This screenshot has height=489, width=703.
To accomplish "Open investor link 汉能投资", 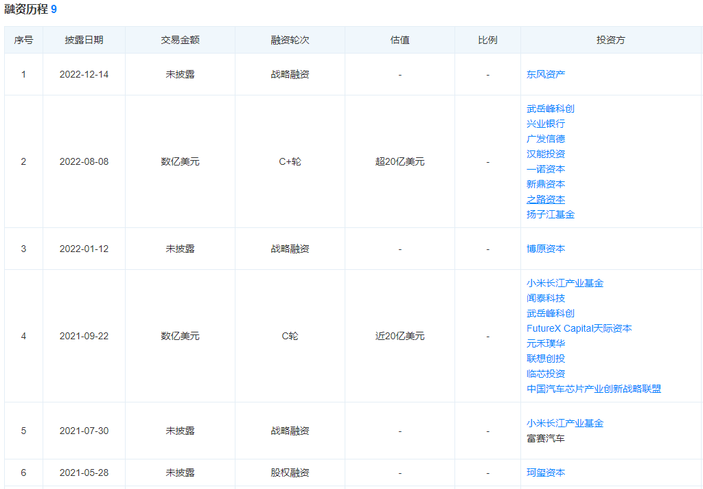I will click(546, 154).
